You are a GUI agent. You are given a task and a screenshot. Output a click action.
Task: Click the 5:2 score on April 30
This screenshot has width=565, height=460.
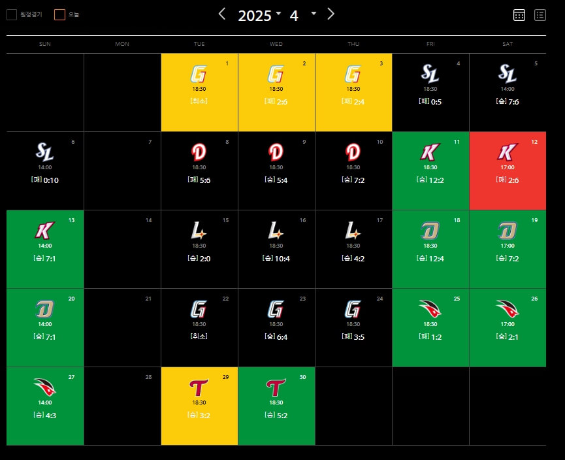282,416
